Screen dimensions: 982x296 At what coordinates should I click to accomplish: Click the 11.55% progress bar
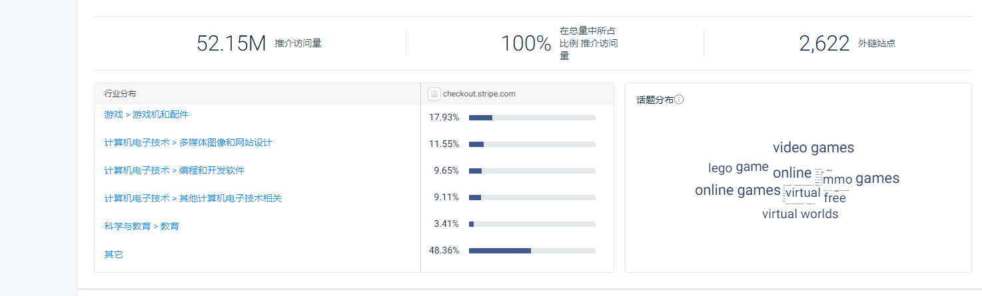point(532,144)
